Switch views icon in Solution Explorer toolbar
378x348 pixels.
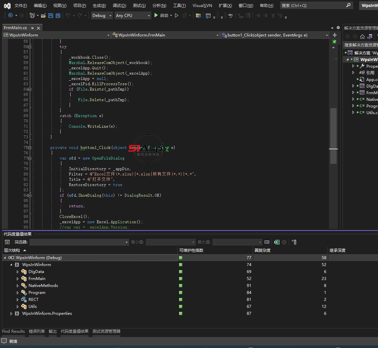[370, 36]
